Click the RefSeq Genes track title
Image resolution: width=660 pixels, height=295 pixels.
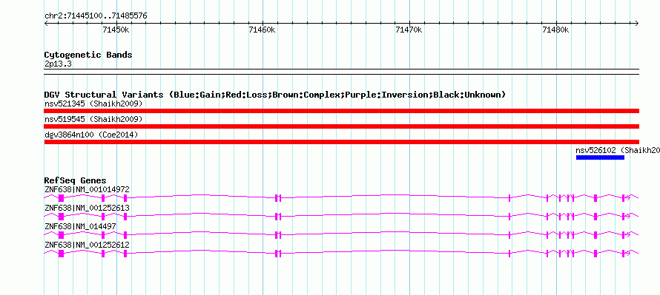point(76,181)
